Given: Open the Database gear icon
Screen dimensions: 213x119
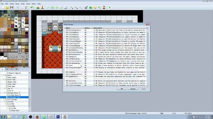Looking at the screenshot, I should pos(86,8).
